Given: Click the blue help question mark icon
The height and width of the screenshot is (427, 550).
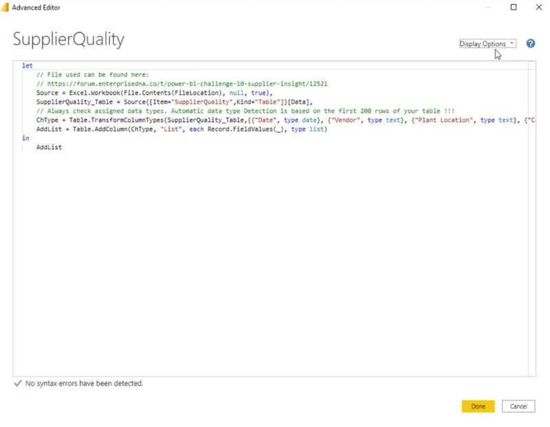Looking at the screenshot, I should (x=530, y=43).
